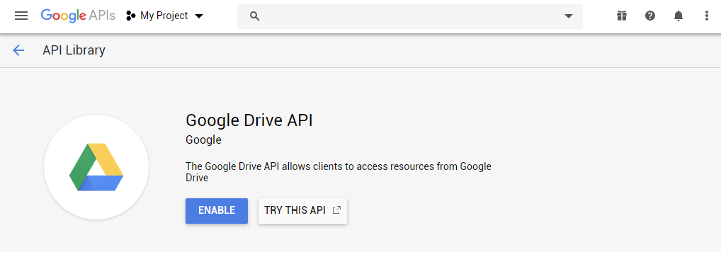This screenshot has width=721, height=262.
Task: Click the Google publisher name
Action: point(203,139)
